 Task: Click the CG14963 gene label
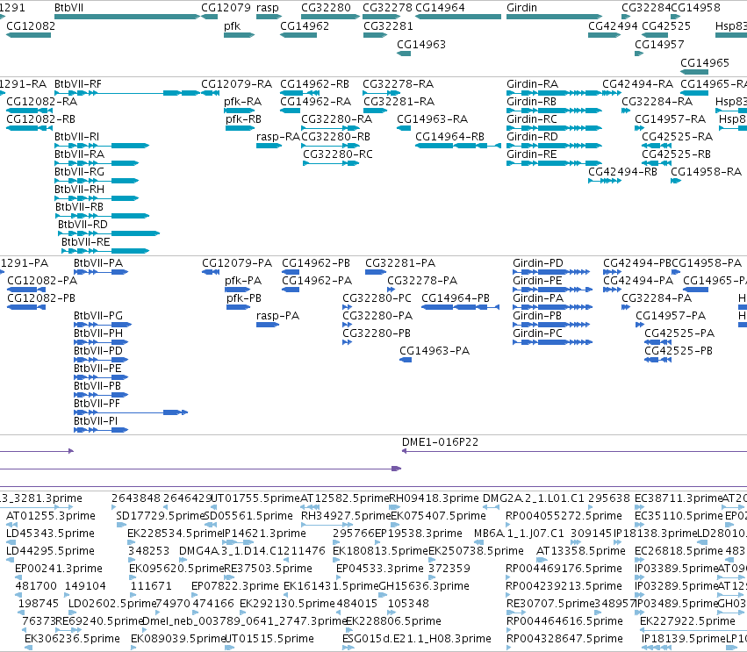click(x=421, y=44)
